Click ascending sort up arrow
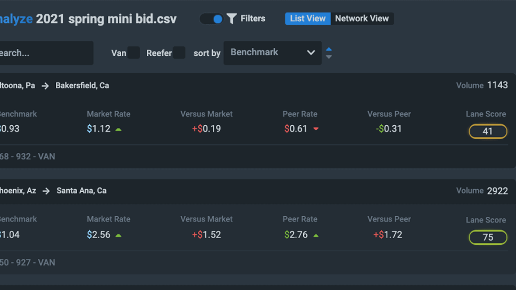The height and width of the screenshot is (290, 516). pos(329,49)
